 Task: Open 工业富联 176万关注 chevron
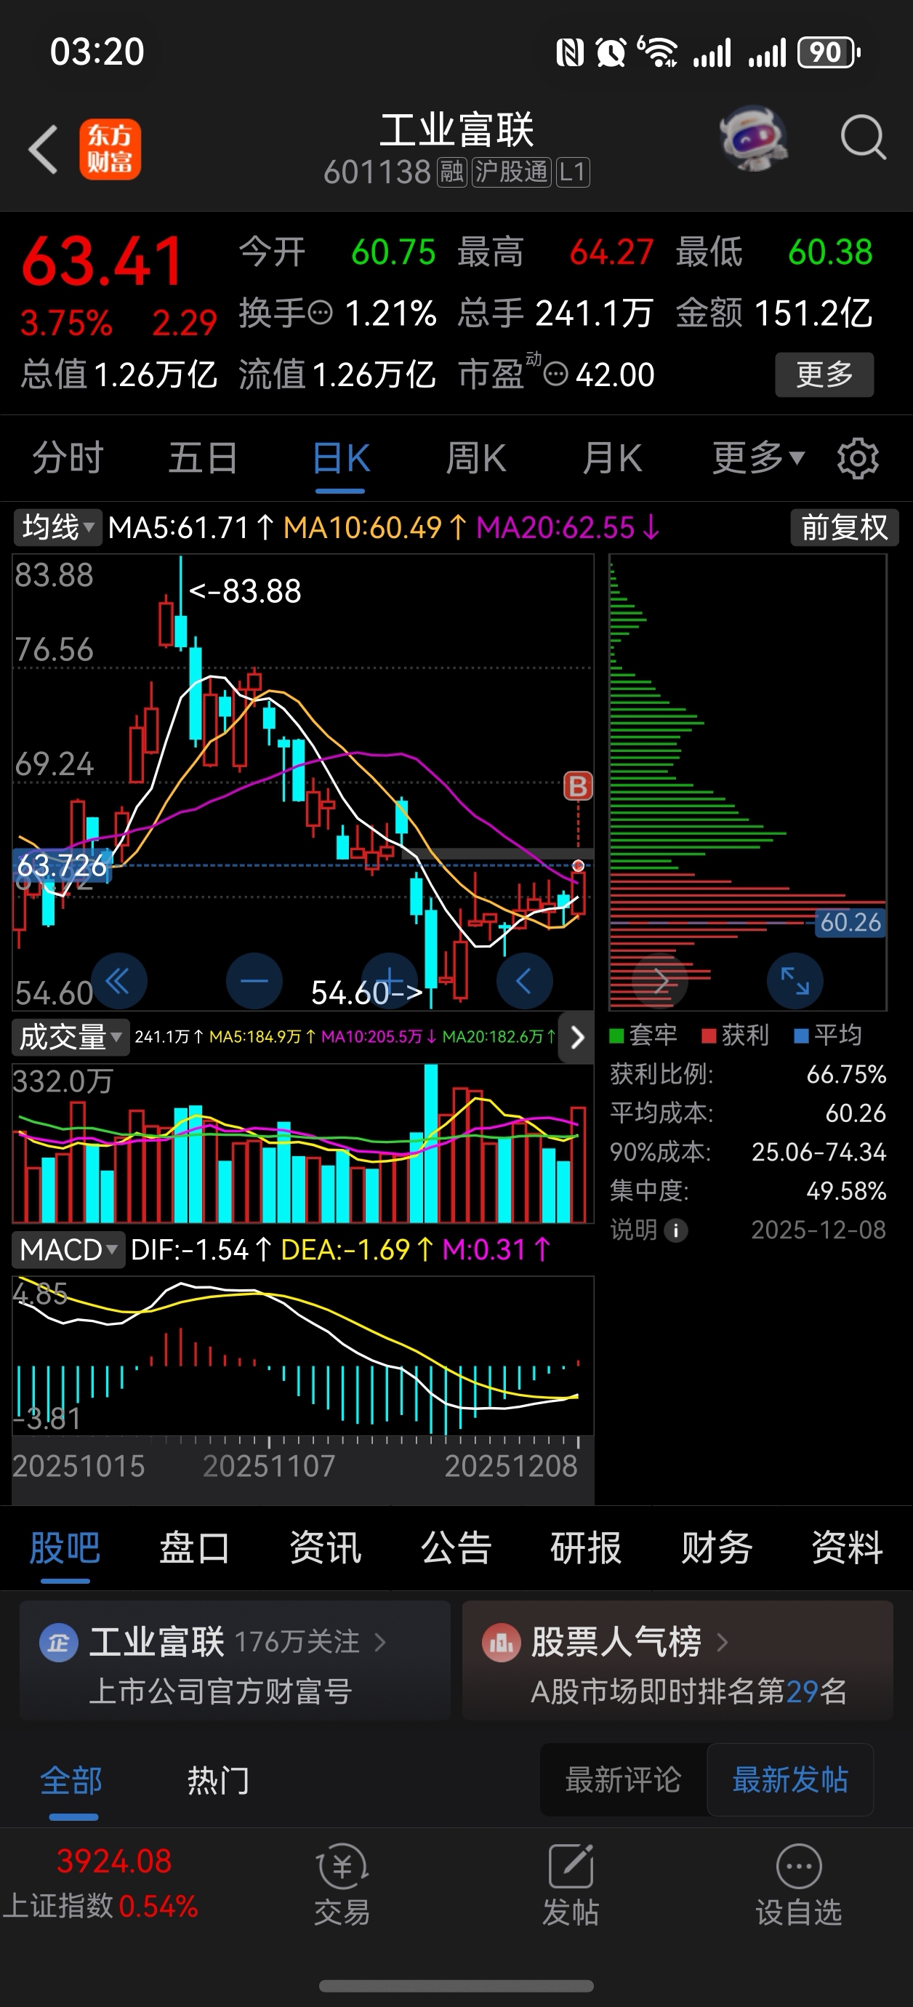(x=380, y=1643)
